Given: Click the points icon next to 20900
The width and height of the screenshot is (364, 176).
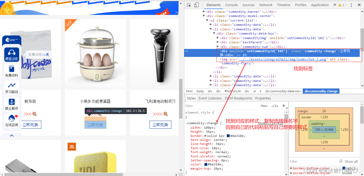Looking at the screenshot, I should pyautogui.click(x=165, y=114).
